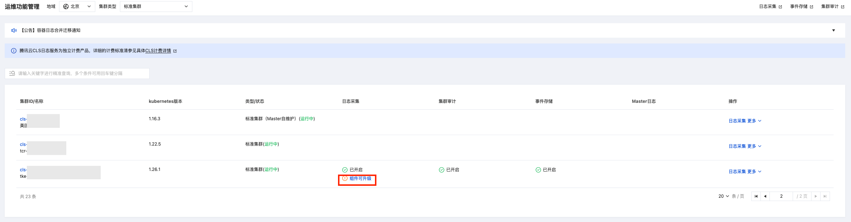Open the 标准集群 cluster type dropdown
The image size is (851, 222).
156,7
